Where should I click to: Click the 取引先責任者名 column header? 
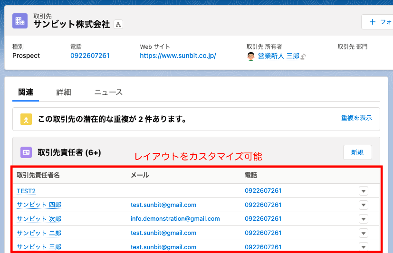pyautogui.click(x=38, y=175)
